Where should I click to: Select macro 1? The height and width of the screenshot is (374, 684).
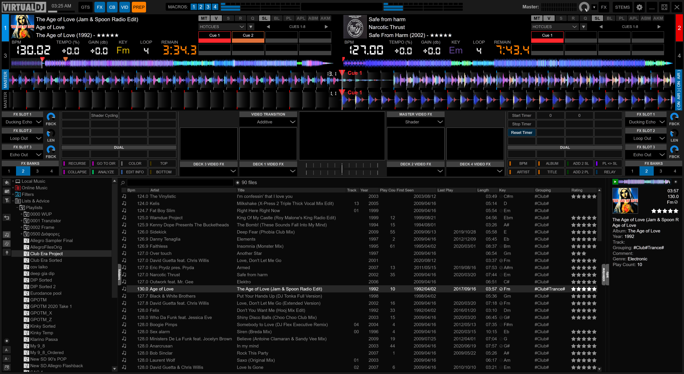pos(193,7)
